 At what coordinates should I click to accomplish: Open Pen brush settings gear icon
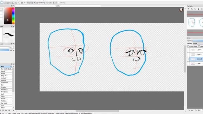pos(11,67)
